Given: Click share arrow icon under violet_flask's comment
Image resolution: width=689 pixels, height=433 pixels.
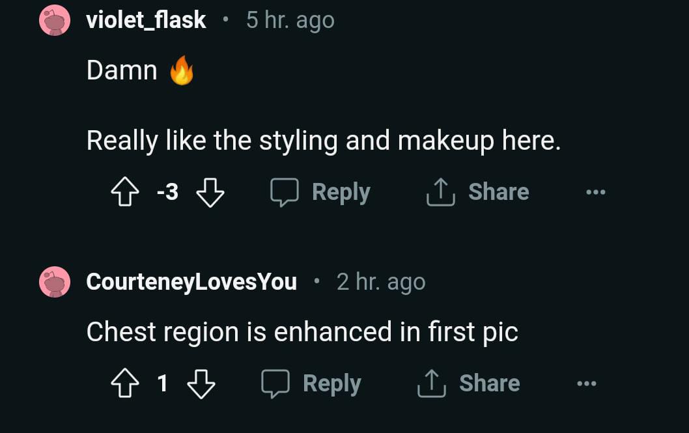Looking at the screenshot, I should point(440,193).
